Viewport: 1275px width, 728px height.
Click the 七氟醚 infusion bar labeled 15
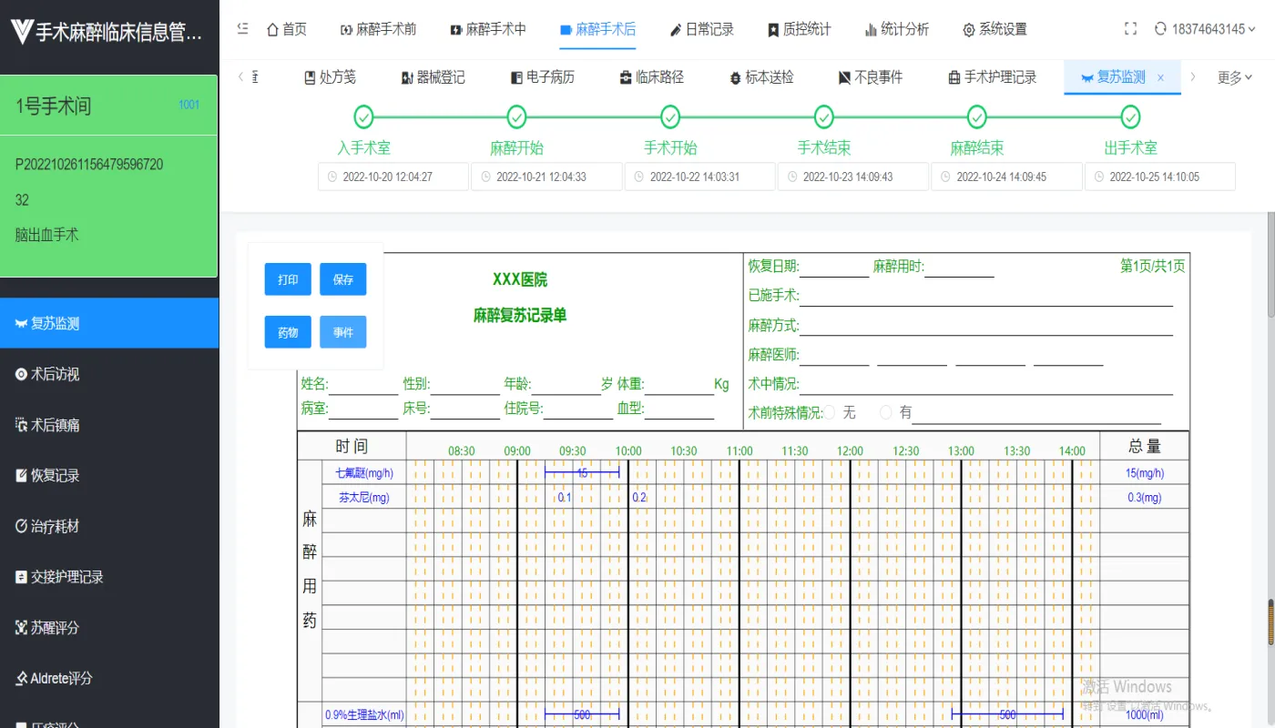click(582, 472)
